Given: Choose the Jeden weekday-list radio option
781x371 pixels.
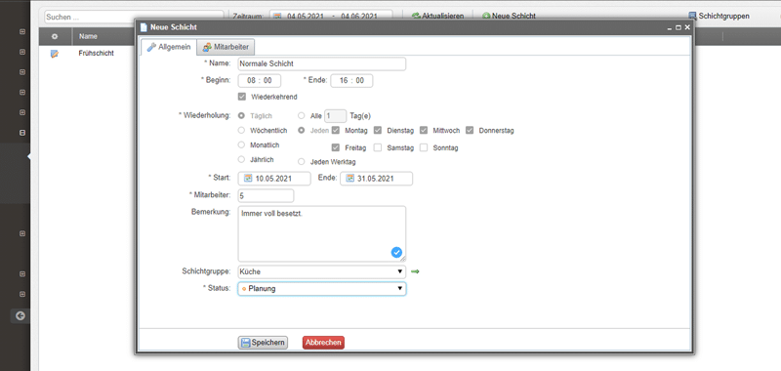Looking at the screenshot, I should coord(302,131).
